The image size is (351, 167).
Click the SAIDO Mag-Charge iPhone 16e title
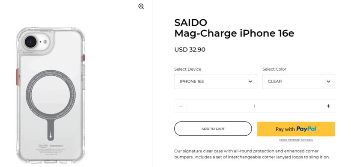[x=234, y=28]
